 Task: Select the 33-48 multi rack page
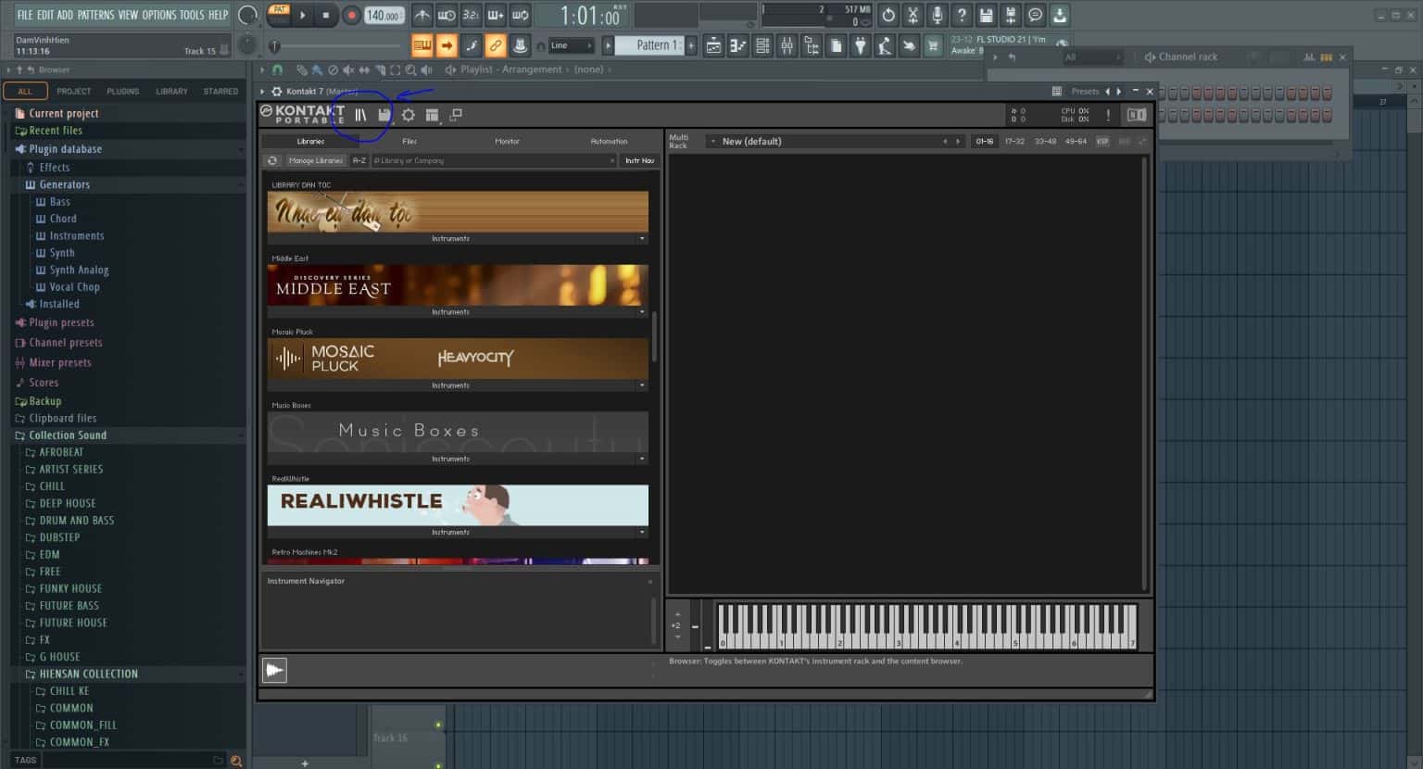point(1045,141)
